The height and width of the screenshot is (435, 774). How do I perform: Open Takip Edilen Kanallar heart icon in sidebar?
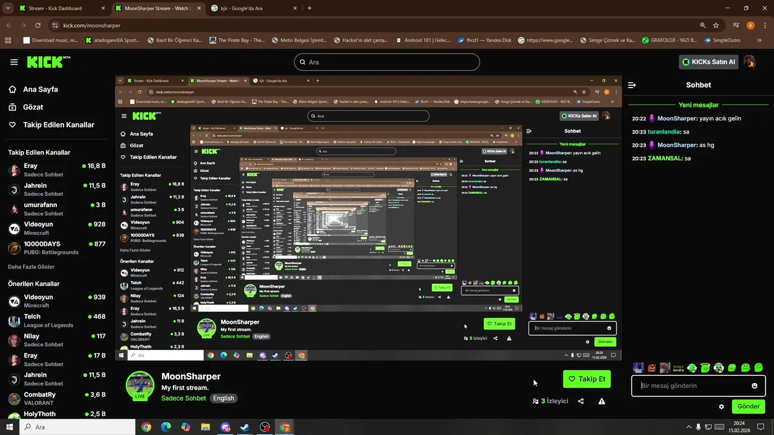pos(13,124)
